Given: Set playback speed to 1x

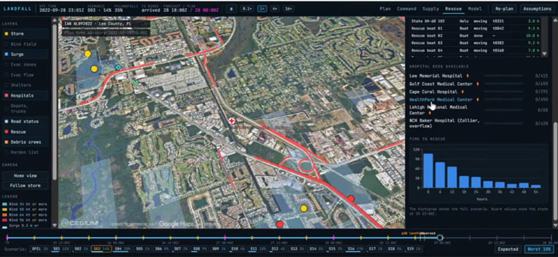Looking at the screenshot, I should [x=262, y=9].
